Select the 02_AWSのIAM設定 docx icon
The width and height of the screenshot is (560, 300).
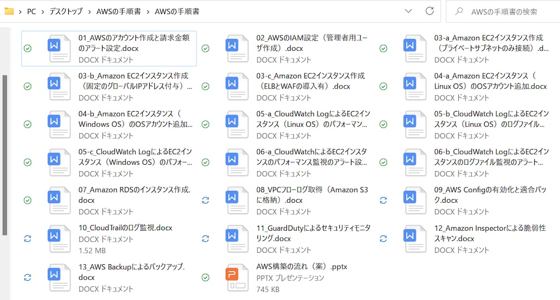tap(237, 48)
